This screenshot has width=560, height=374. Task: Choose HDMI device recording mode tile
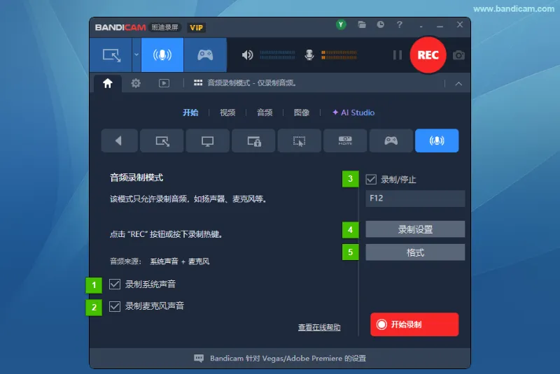tap(345, 141)
